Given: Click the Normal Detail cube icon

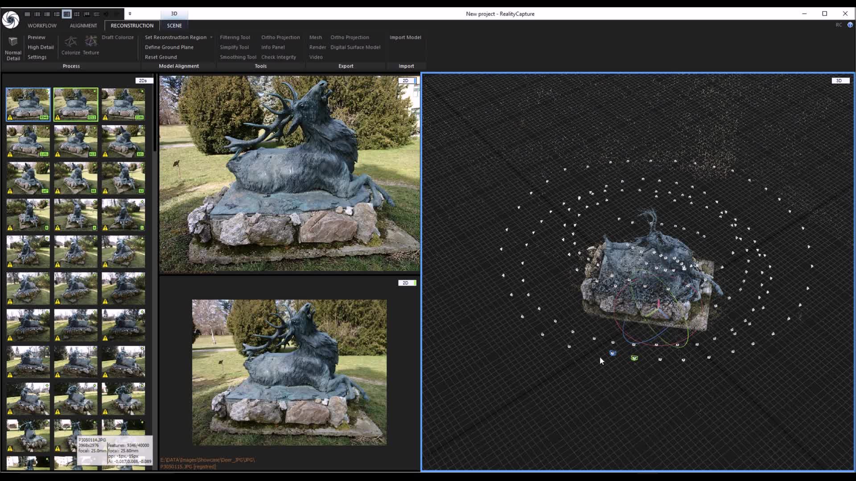Looking at the screenshot, I should [x=13, y=42].
